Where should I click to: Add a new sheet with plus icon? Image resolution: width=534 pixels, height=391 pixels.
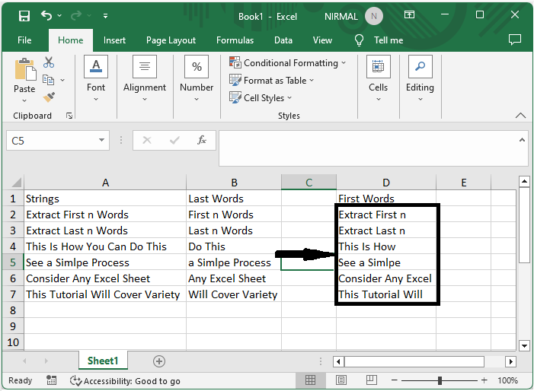159,361
